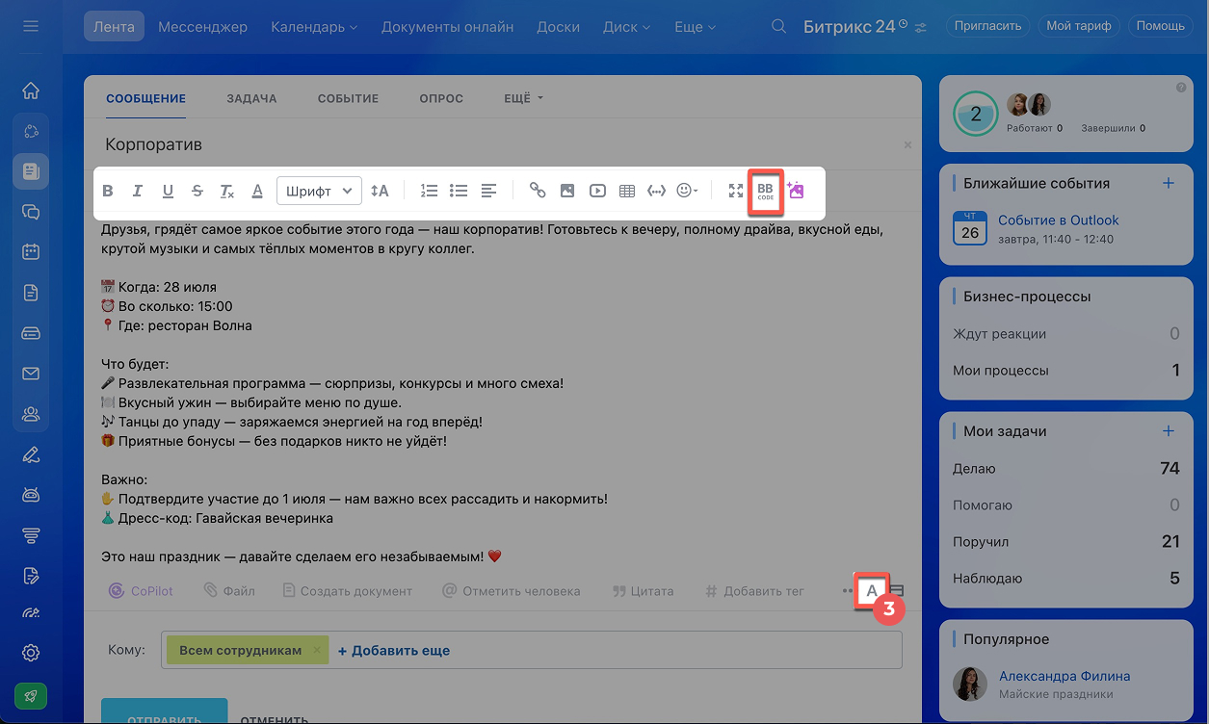Switch to the Лента tab

[114, 26]
